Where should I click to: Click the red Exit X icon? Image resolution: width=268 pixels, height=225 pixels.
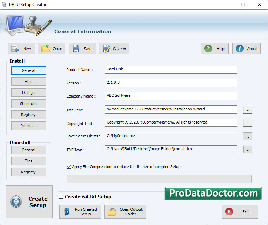[x=229, y=211]
